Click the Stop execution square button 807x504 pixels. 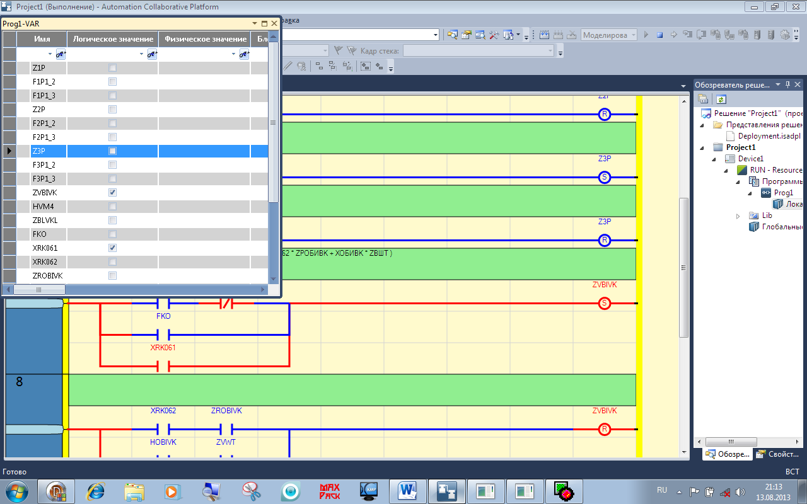pyautogui.click(x=660, y=35)
